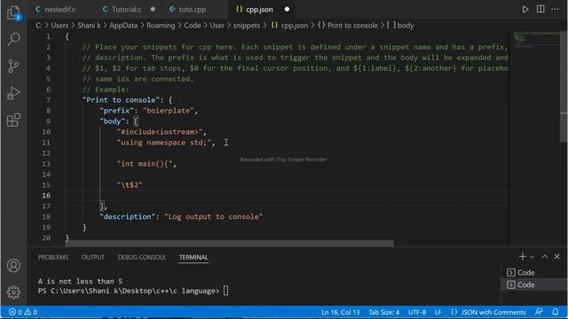Viewport: 568px width, 319px height.
Task: Select the first Code terminal entry
Action: (x=533, y=272)
